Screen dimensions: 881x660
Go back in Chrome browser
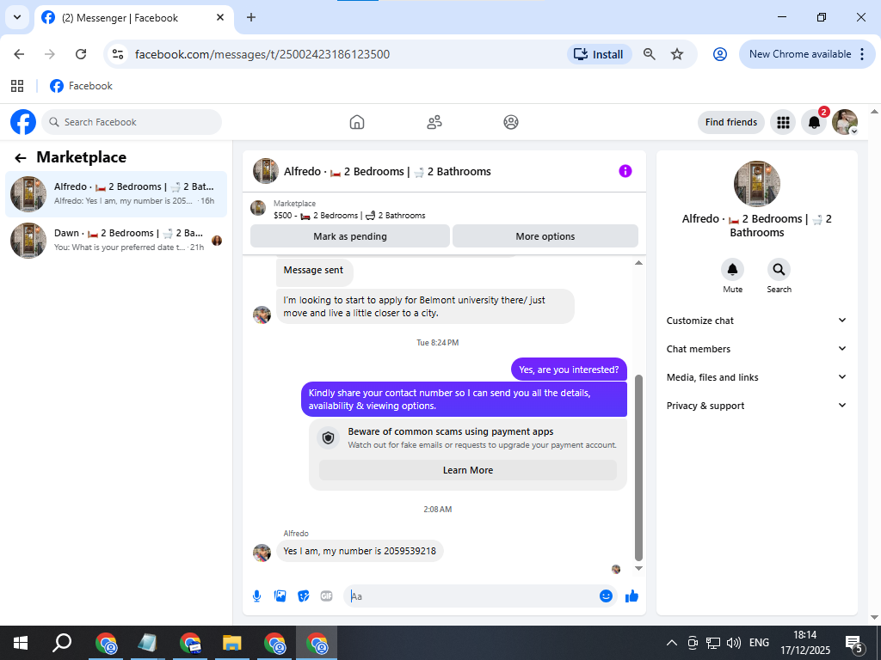point(19,54)
